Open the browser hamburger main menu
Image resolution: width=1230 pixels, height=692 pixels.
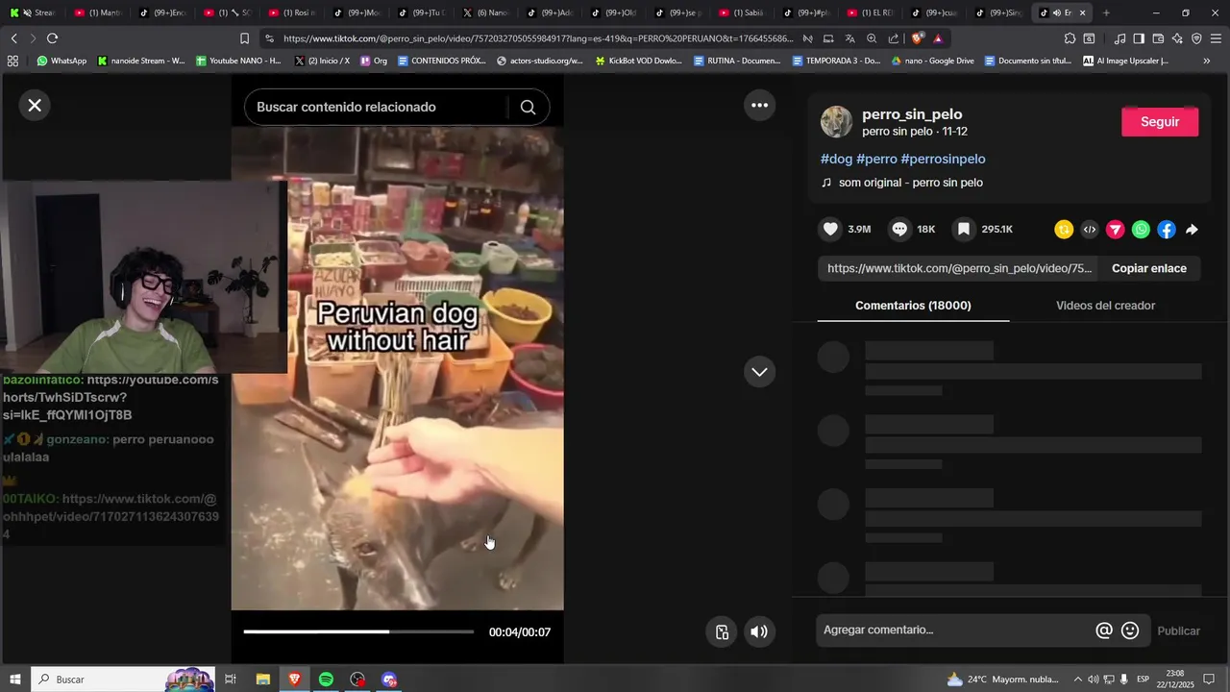(1216, 38)
